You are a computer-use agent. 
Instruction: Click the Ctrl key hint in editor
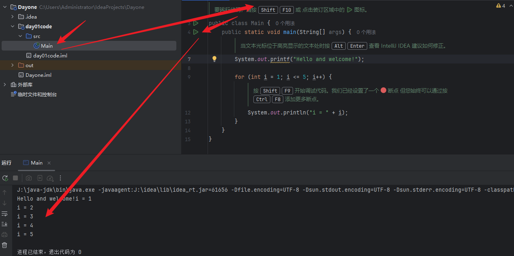pyautogui.click(x=262, y=99)
